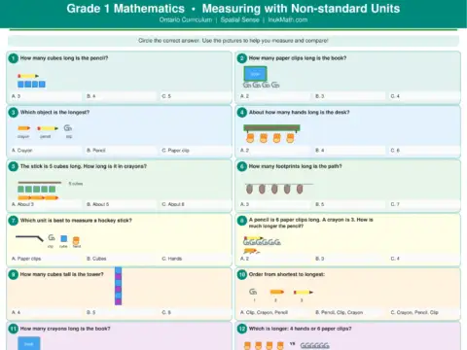Choose answer C. 6 for question 9
Viewport: 467px width, 350px height.
tap(195, 312)
